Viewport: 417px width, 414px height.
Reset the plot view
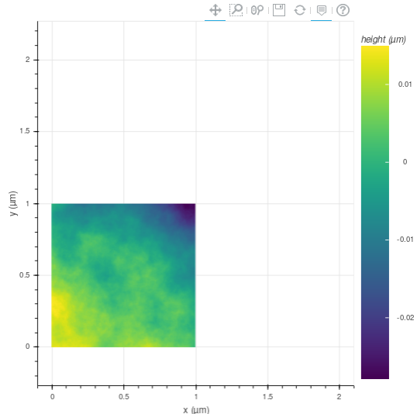point(300,10)
